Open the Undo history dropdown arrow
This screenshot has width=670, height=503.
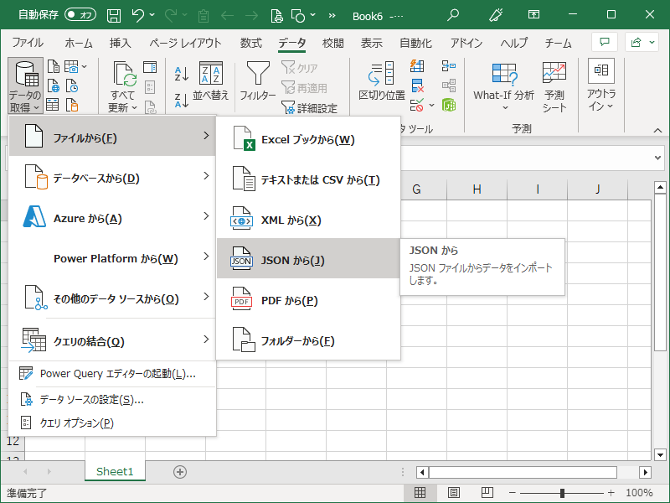tap(152, 15)
